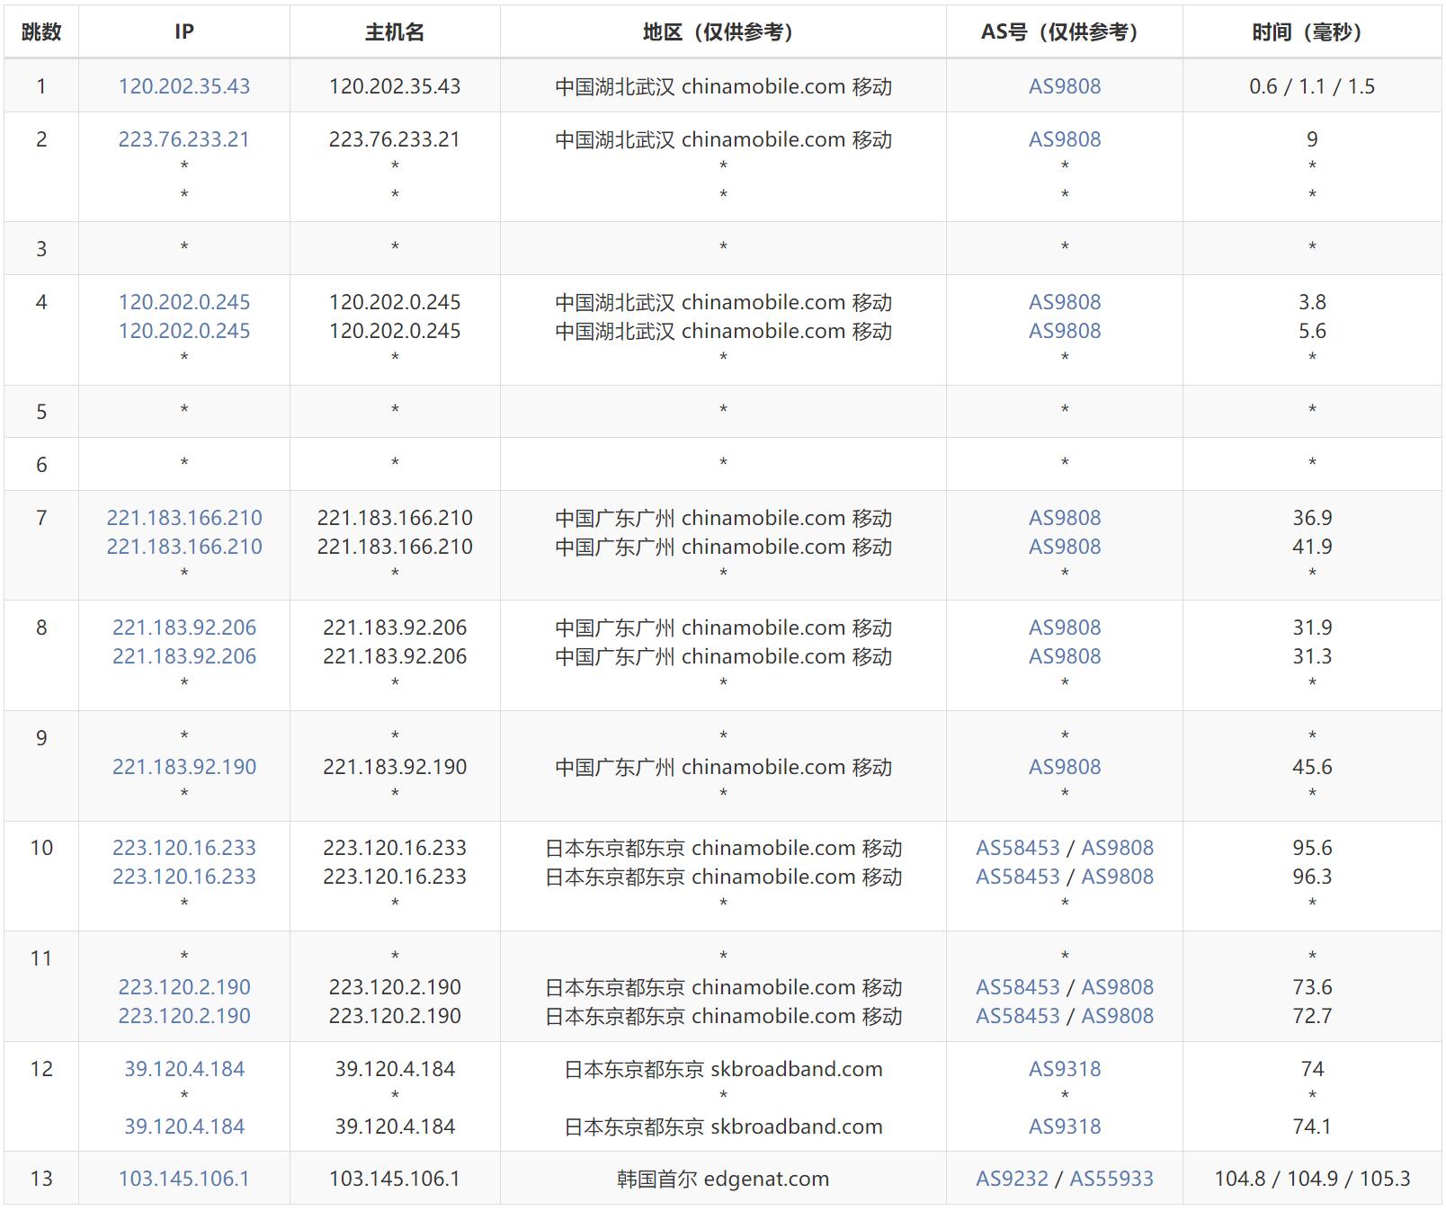The image size is (1446, 1211).
Task: Click the time value 31.3 in hop 8
Action: pyautogui.click(x=1312, y=656)
